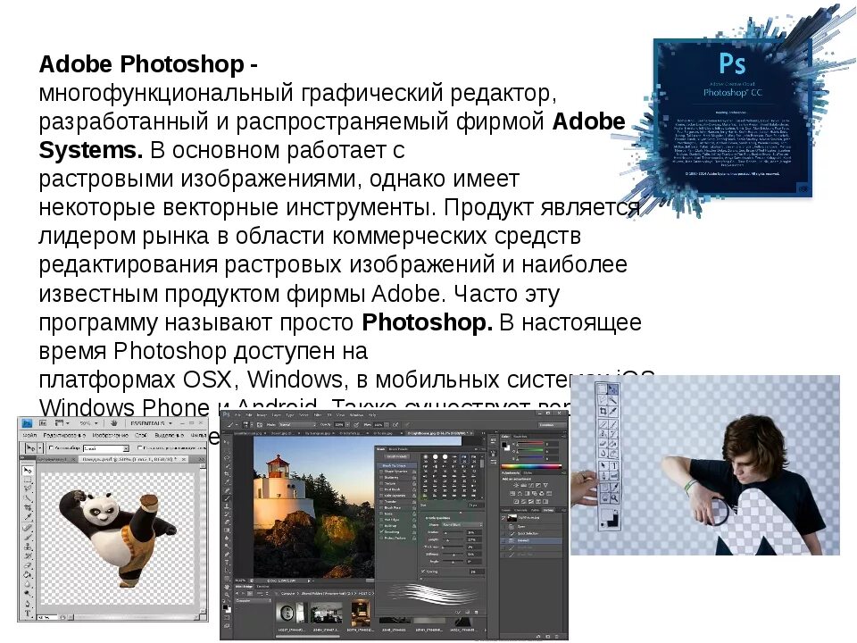The image size is (857, 643).
Task: Toggle show transform controls checkbox in panda window
Action: [x=140, y=447]
